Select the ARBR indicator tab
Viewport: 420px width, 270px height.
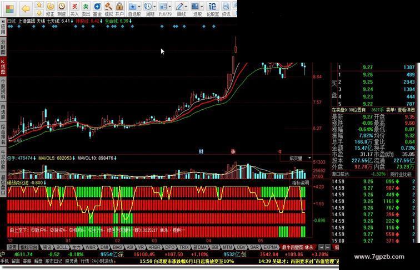click(154, 247)
